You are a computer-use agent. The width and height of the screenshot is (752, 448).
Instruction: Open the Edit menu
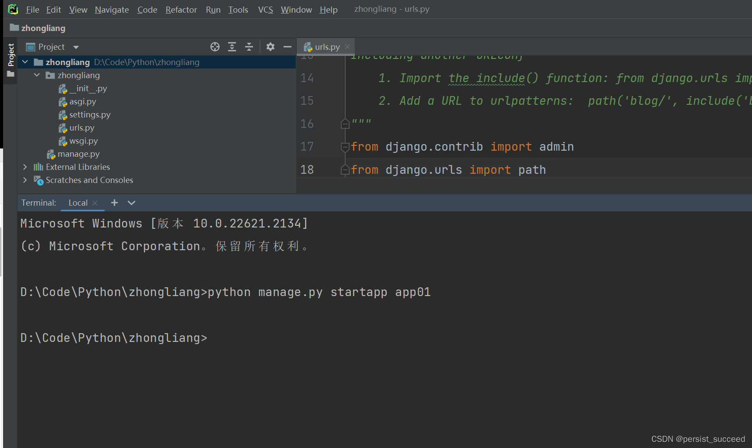53,10
